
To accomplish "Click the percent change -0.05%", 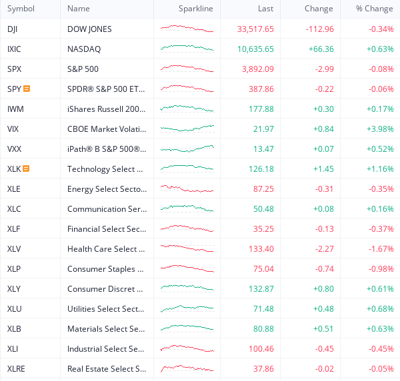I will [381, 369].
